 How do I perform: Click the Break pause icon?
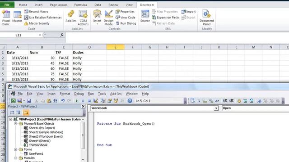pyautogui.click(x=83, y=101)
